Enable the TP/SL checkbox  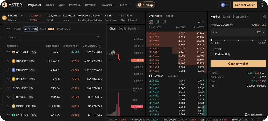click(212, 49)
